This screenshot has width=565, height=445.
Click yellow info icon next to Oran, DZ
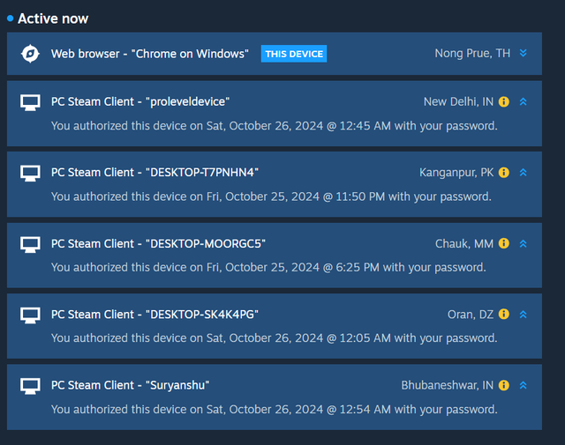[504, 315]
